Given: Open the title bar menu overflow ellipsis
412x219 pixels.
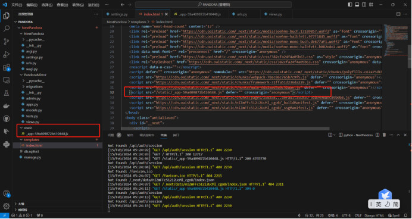Looking at the screenshot, I should pyautogui.click(x=106, y=5).
